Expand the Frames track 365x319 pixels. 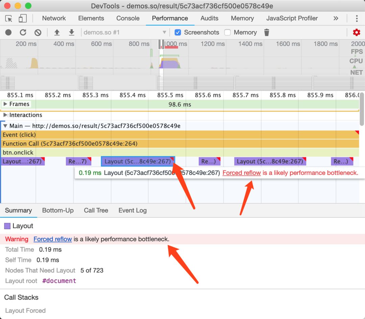click(5, 104)
